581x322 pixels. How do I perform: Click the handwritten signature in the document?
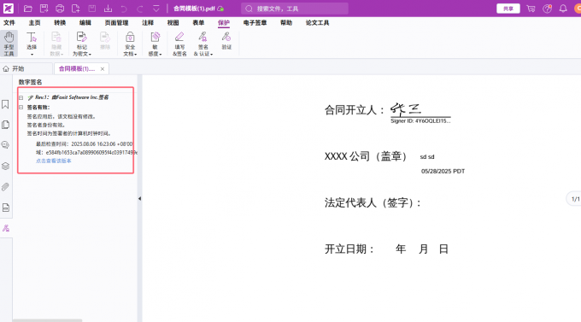click(406, 109)
